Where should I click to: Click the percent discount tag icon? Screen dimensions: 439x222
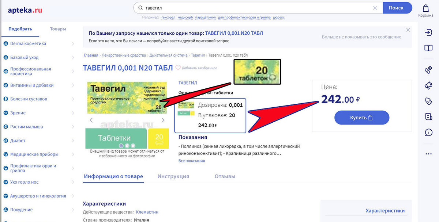(x=428, y=101)
